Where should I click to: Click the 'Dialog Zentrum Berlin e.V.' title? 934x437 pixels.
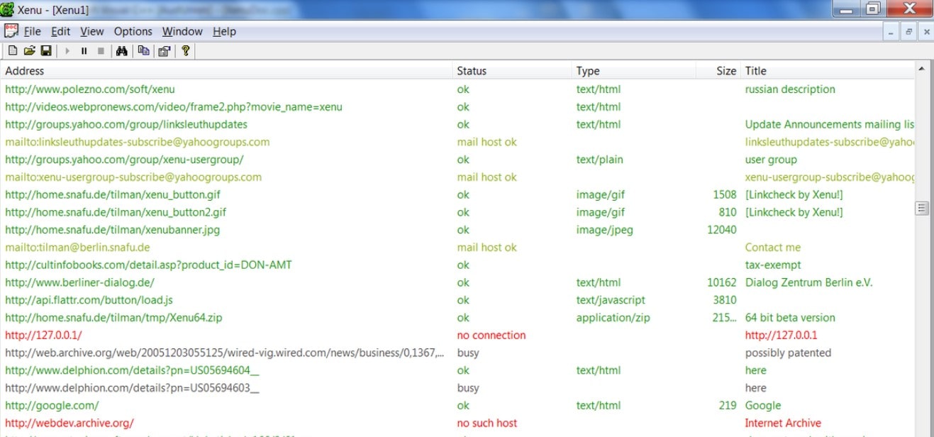click(809, 282)
